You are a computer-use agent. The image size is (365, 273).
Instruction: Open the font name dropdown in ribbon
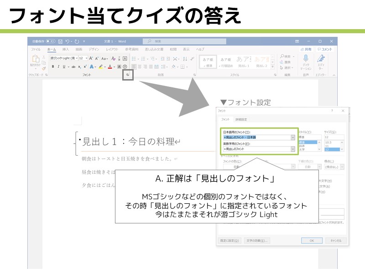click(76, 58)
